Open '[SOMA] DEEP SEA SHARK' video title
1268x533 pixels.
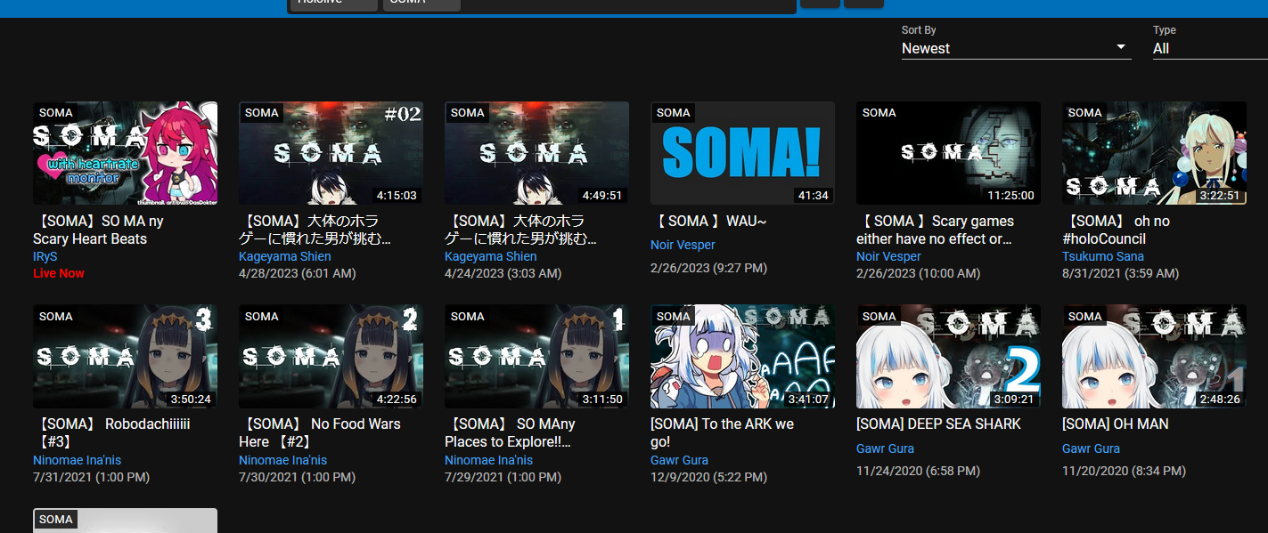pyautogui.click(x=939, y=424)
